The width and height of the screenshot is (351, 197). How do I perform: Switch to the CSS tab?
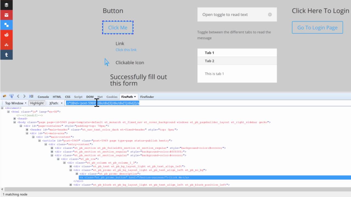(68, 97)
